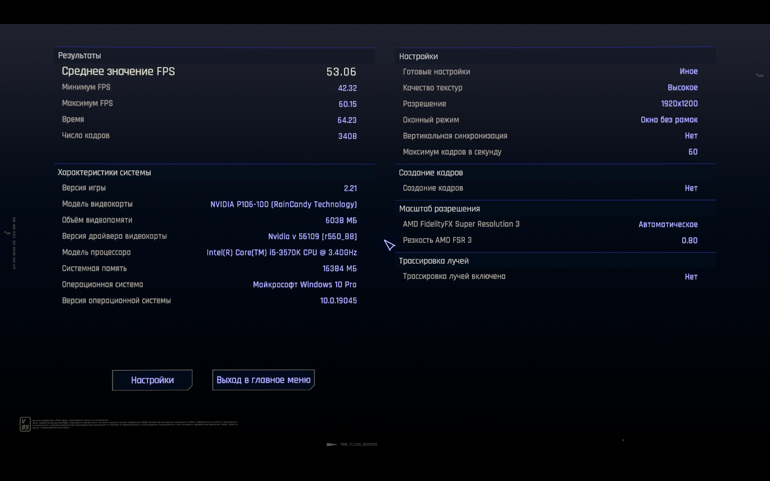Click Выход в главное меню button
The image size is (770, 481).
263,380
